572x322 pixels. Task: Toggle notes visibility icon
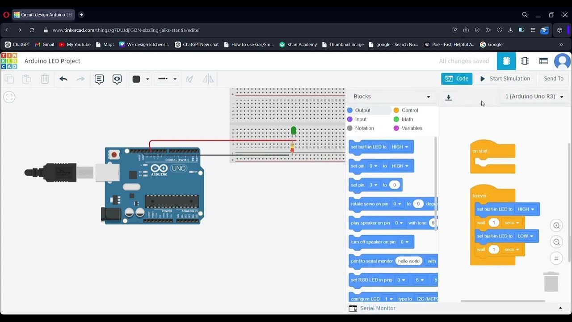coord(117,79)
